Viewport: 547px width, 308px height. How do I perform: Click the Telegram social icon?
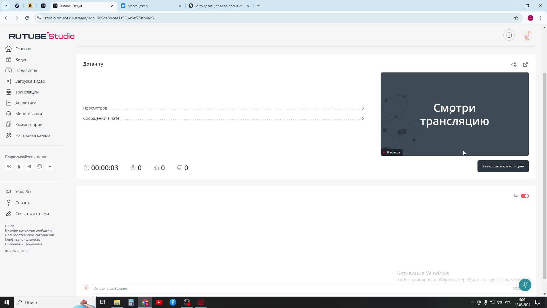(x=29, y=167)
